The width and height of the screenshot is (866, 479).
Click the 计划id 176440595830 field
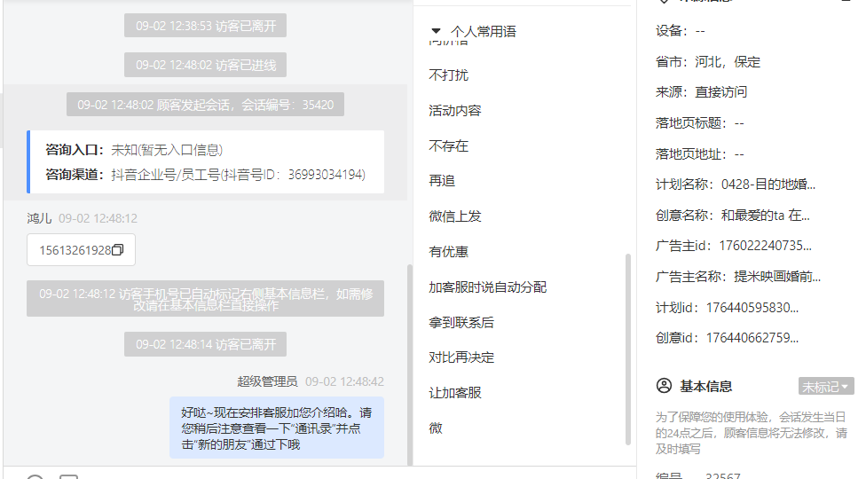point(727,308)
